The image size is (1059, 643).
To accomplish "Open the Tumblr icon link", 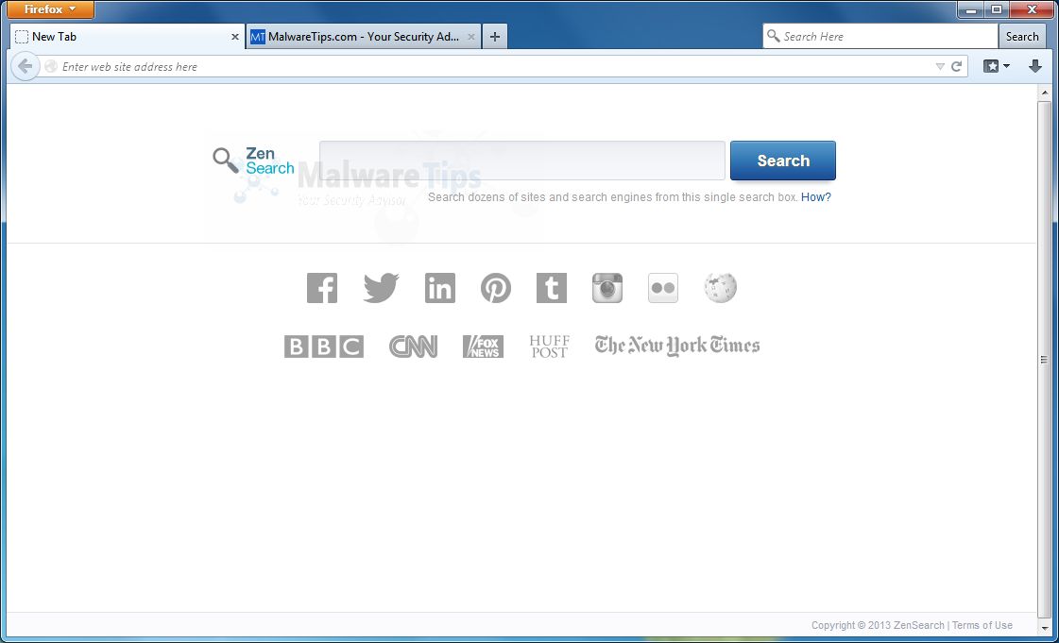I will tap(552, 288).
